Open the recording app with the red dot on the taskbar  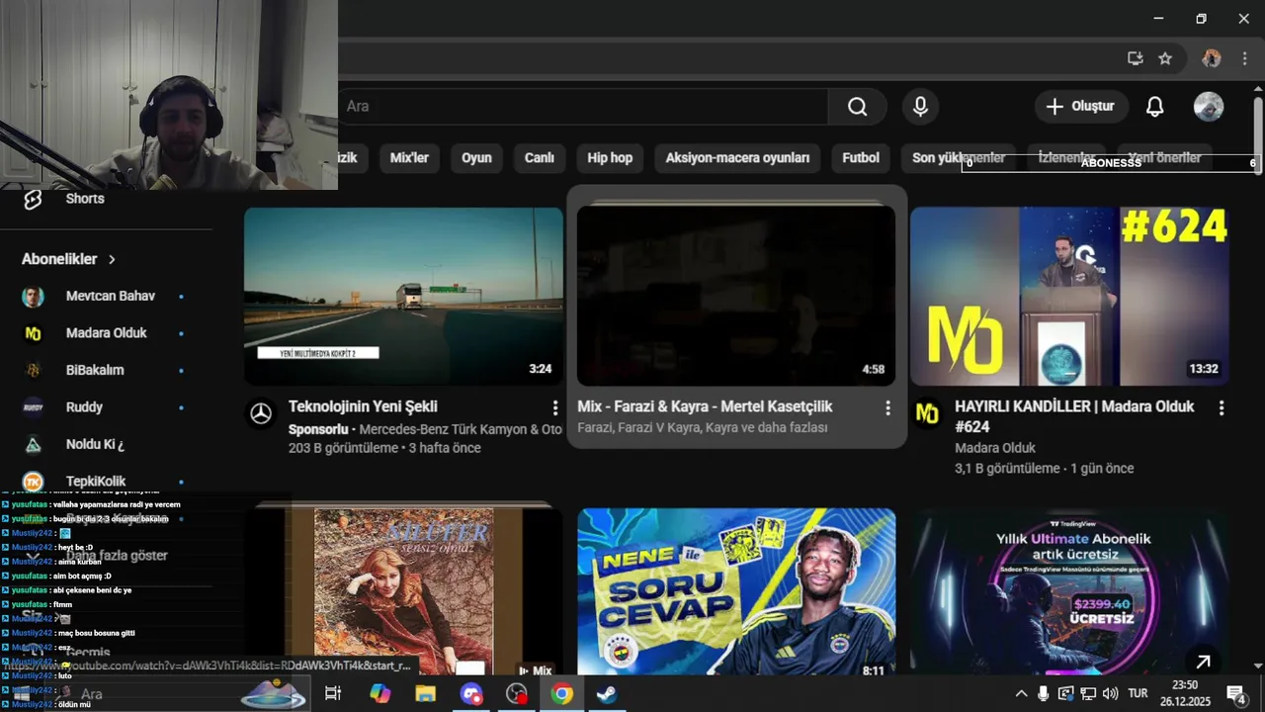coord(516,694)
